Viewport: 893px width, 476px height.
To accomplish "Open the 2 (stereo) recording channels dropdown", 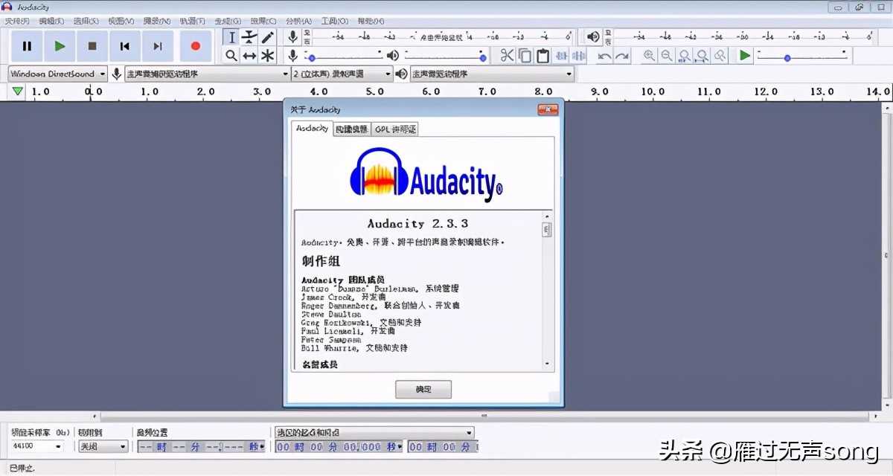I will coord(342,74).
